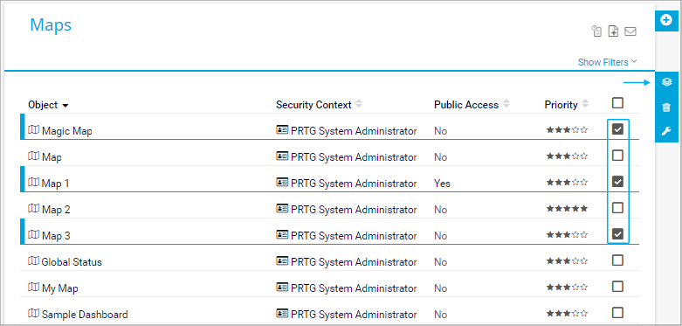Click the add page icon with plus
The image size is (682, 326).
[613, 31]
